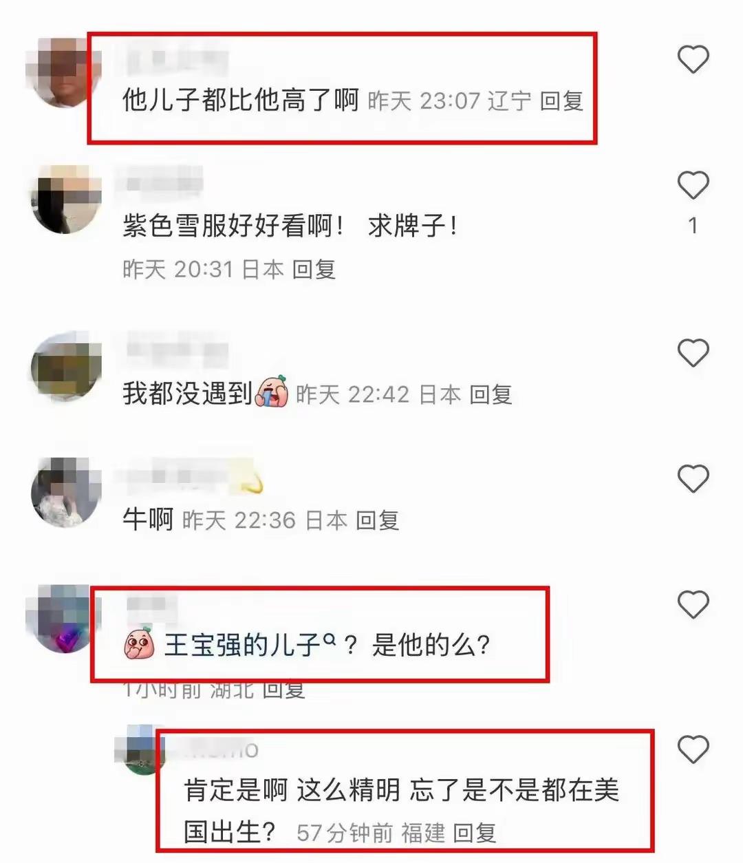Like the 王宝强的儿子 comment
743x863 pixels.
[x=693, y=605]
